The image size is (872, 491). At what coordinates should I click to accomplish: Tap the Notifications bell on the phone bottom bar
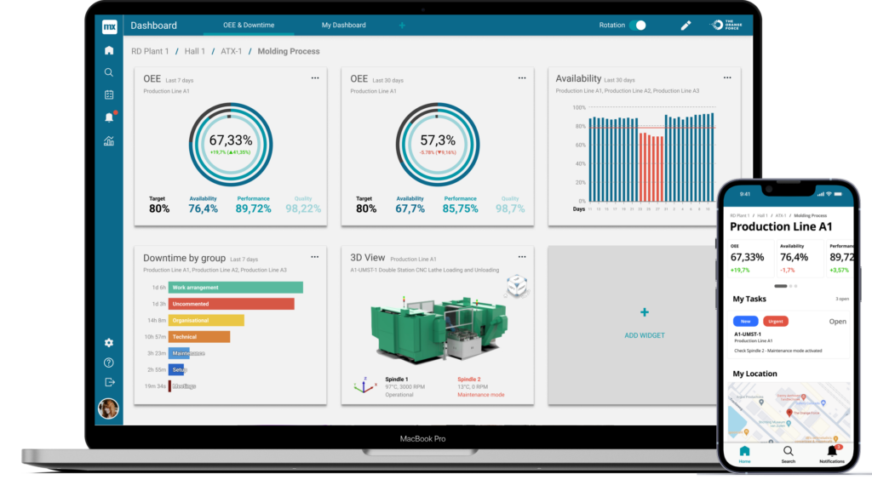(x=832, y=452)
